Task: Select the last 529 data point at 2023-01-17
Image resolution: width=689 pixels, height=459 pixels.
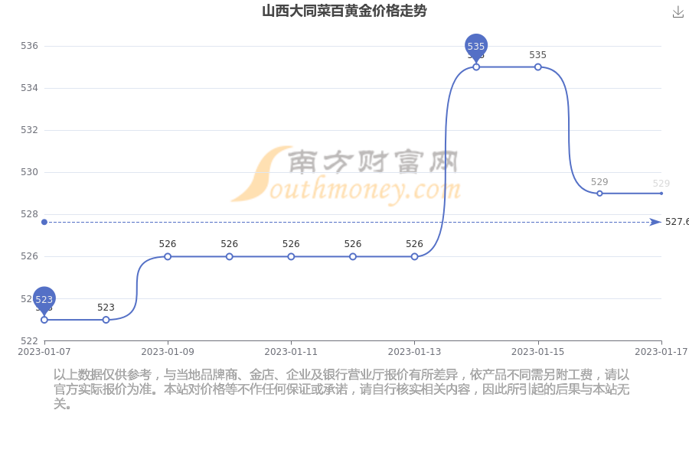Action: click(661, 194)
